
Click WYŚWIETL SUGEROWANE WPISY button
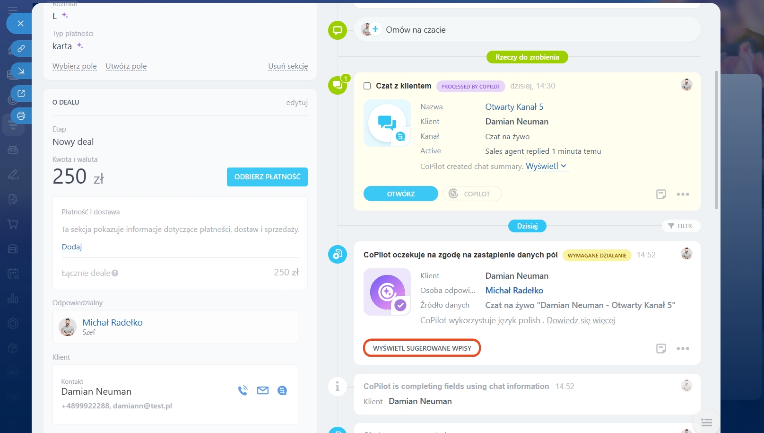pos(422,348)
